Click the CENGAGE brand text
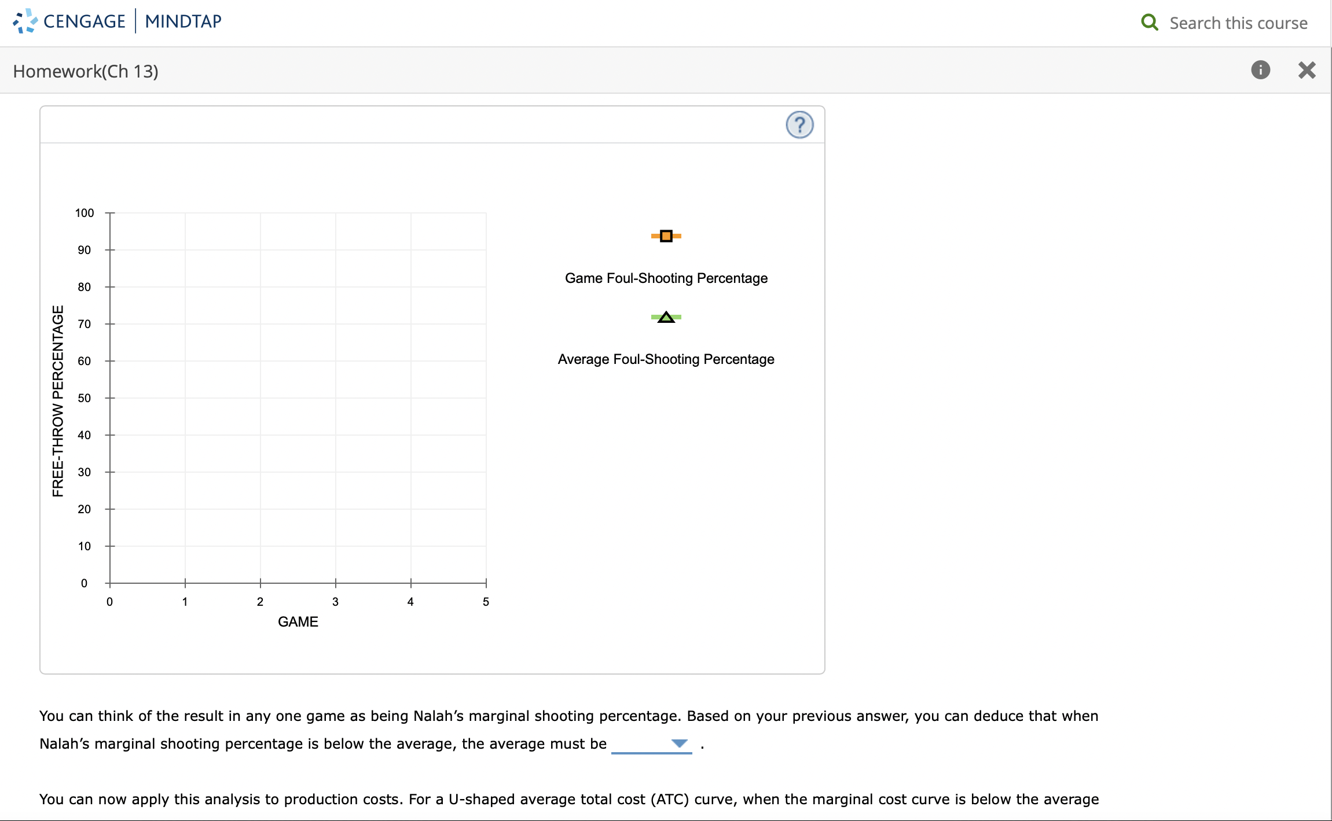The height and width of the screenshot is (821, 1332). pyautogui.click(x=85, y=21)
